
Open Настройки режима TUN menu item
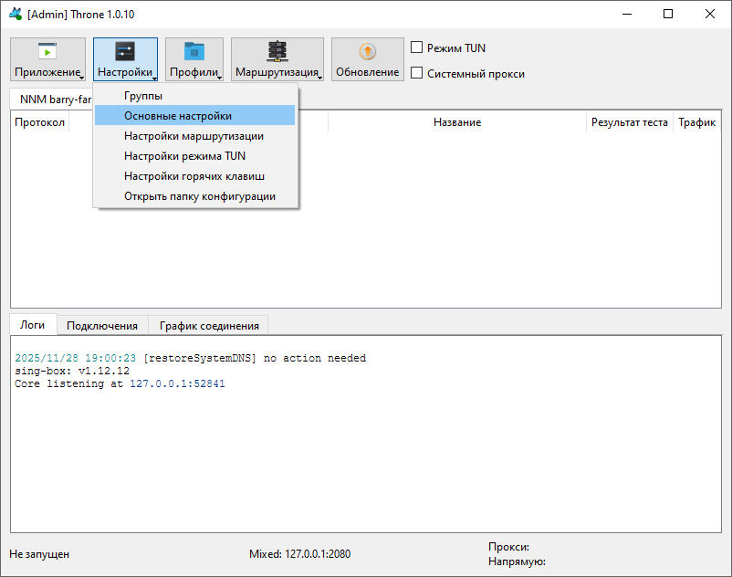[194, 156]
